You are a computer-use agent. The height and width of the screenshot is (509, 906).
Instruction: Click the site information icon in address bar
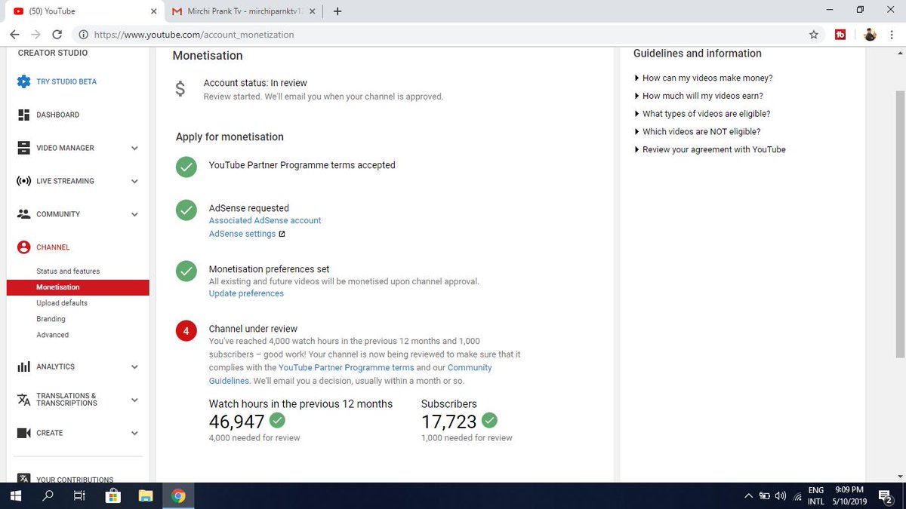82,35
